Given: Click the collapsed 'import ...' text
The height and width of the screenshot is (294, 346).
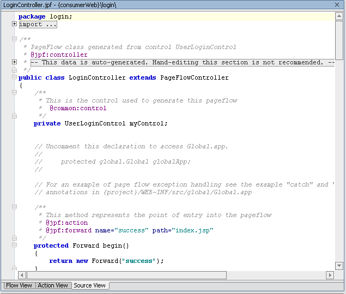Looking at the screenshot, I should [38, 25].
